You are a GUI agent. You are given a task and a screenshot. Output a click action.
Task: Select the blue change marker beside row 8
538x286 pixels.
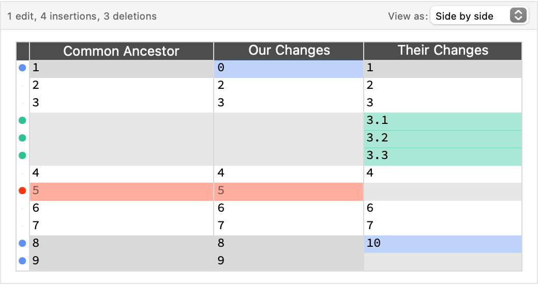[x=22, y=243]
